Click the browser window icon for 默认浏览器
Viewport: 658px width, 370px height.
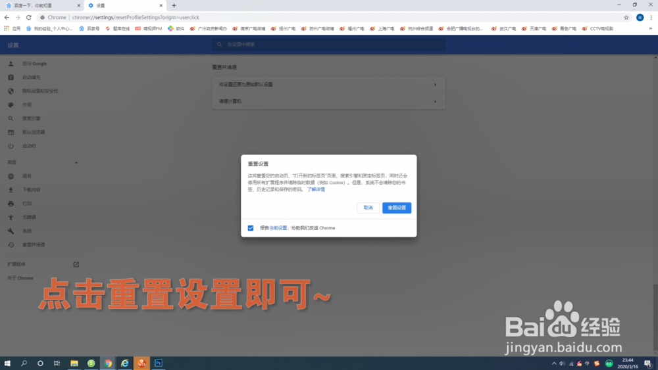coord(11,132)
